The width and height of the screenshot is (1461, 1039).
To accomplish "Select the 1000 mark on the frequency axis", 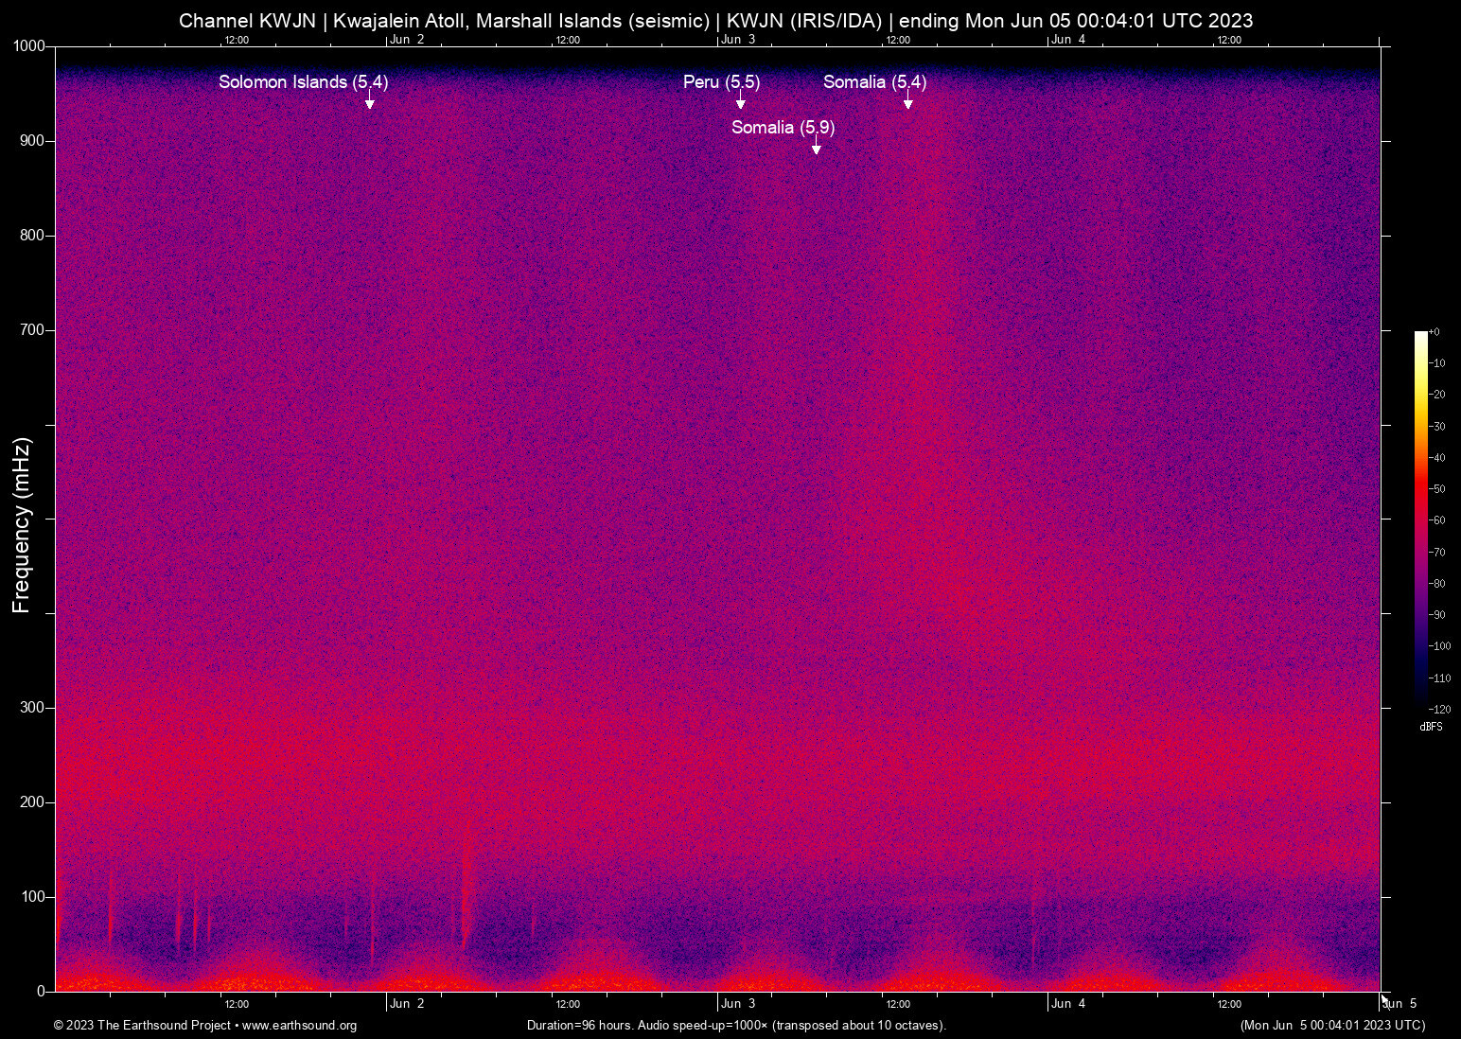I will pos(28,45).
